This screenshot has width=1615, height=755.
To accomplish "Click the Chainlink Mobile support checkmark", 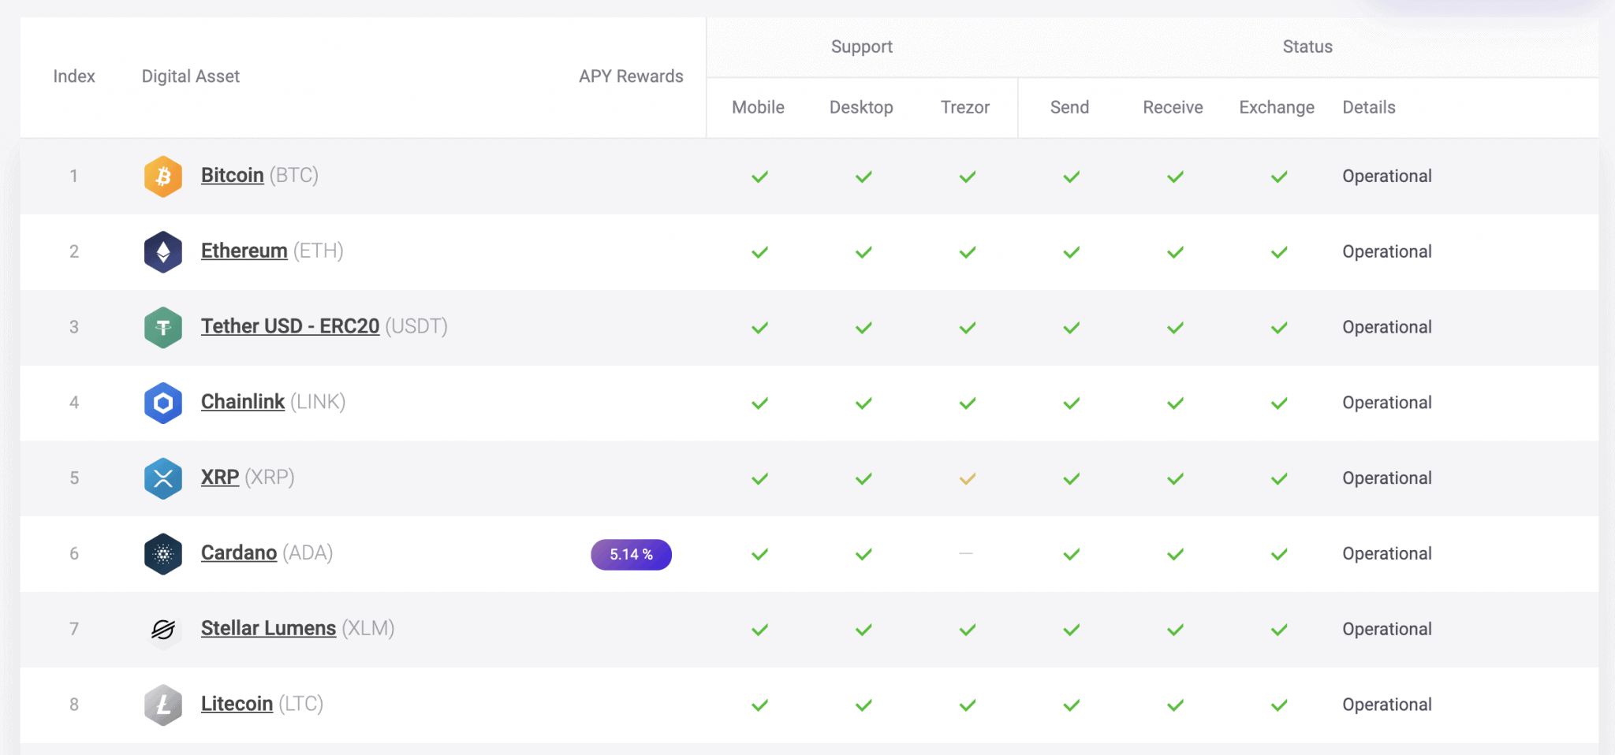I will [x=759, y=403].
